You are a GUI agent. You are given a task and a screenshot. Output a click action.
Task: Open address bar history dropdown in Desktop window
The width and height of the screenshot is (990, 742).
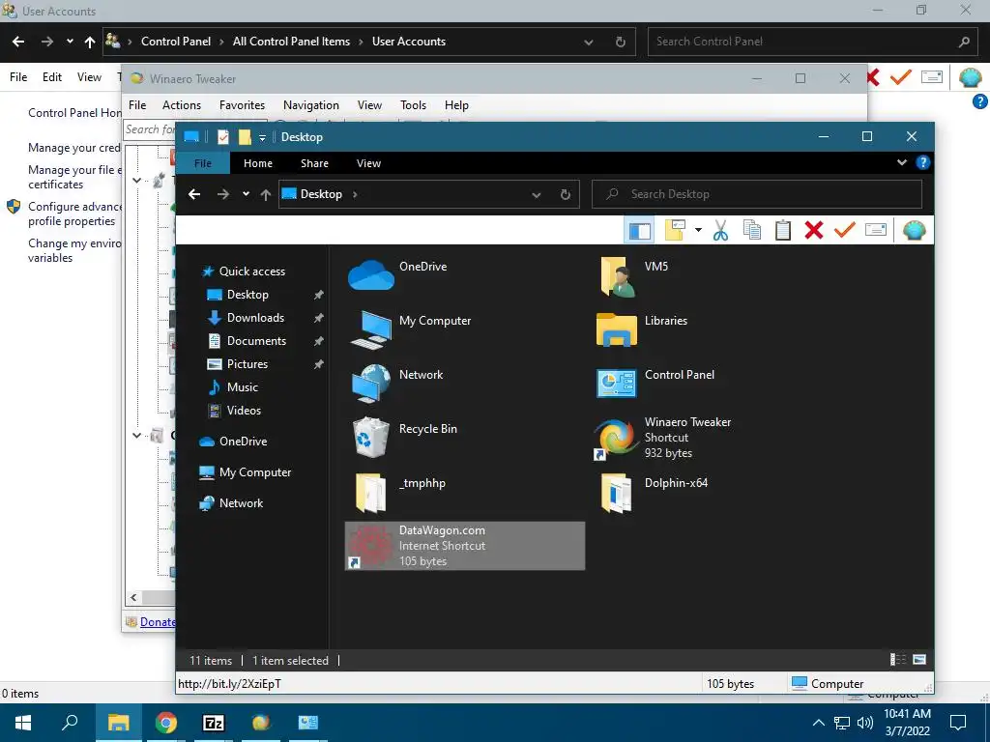pos(536,195)
